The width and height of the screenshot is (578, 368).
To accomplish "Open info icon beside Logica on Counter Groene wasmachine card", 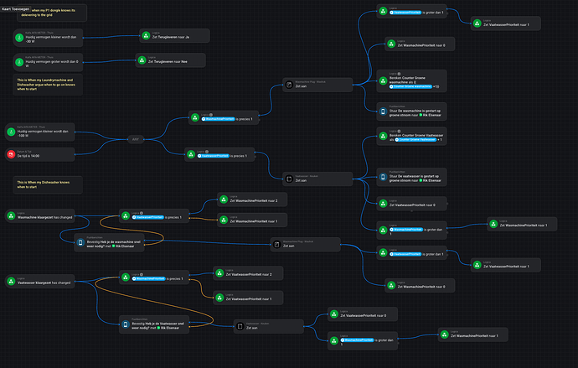I will [x=399, y=74].
